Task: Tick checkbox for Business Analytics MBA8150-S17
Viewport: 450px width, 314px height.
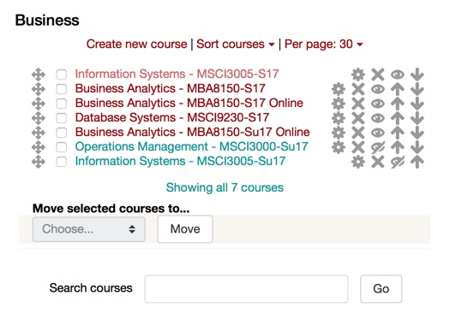Action: pos(62,89)
